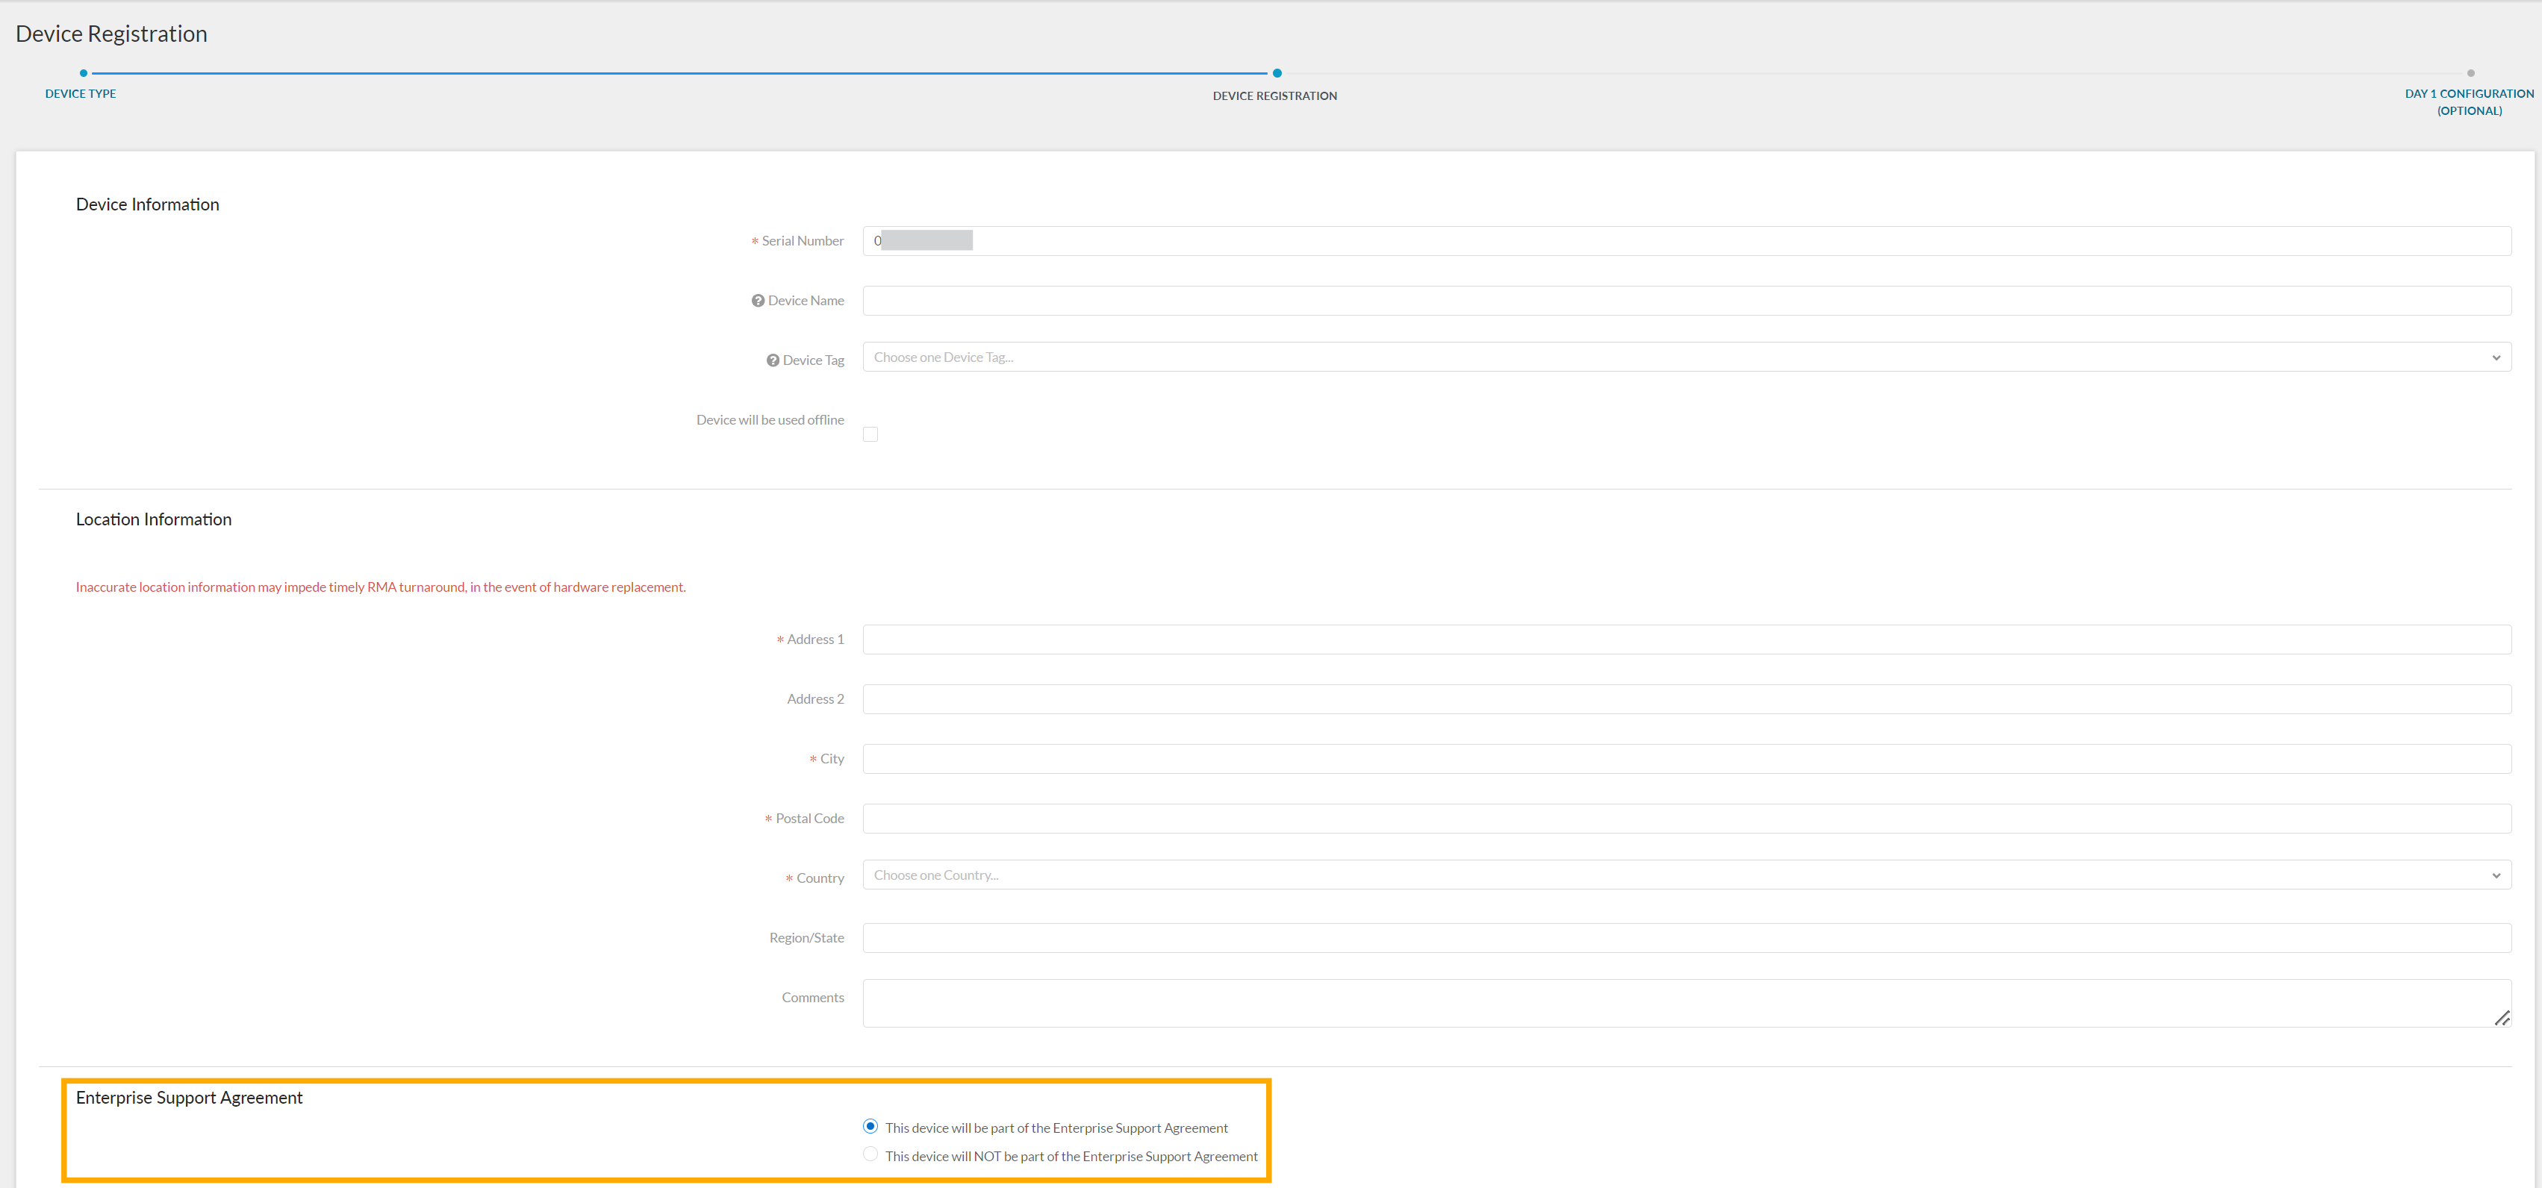2542x1188 pixels.
Task: Click the Address 1 input field
Action: (x=1686, y=640)
